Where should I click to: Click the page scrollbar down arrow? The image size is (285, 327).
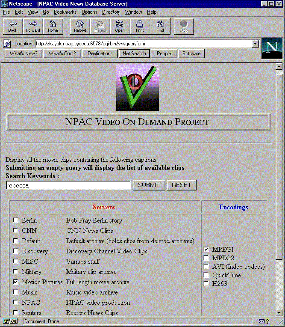point(279,312)
